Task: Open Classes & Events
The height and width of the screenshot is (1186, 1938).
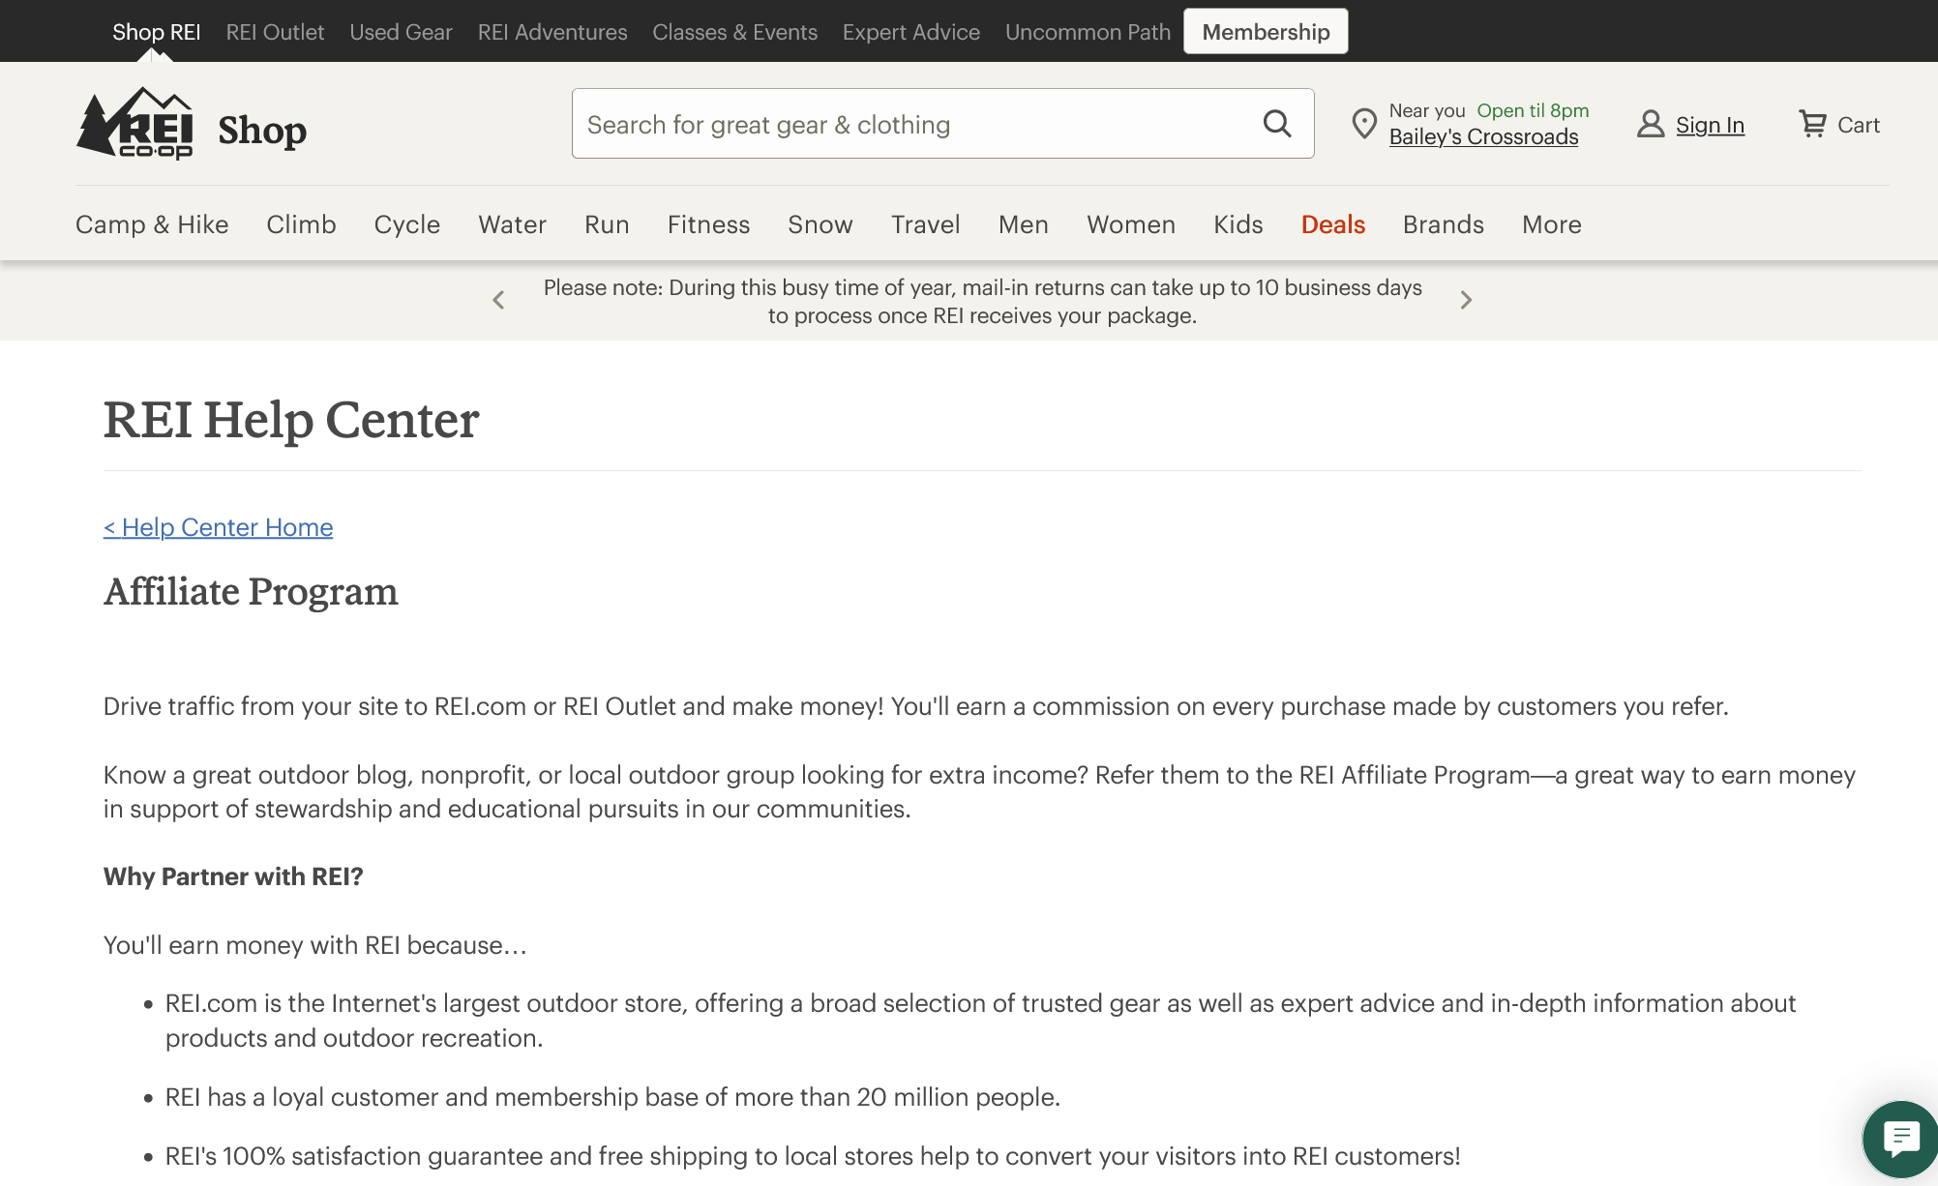Action: pos(734,32)
